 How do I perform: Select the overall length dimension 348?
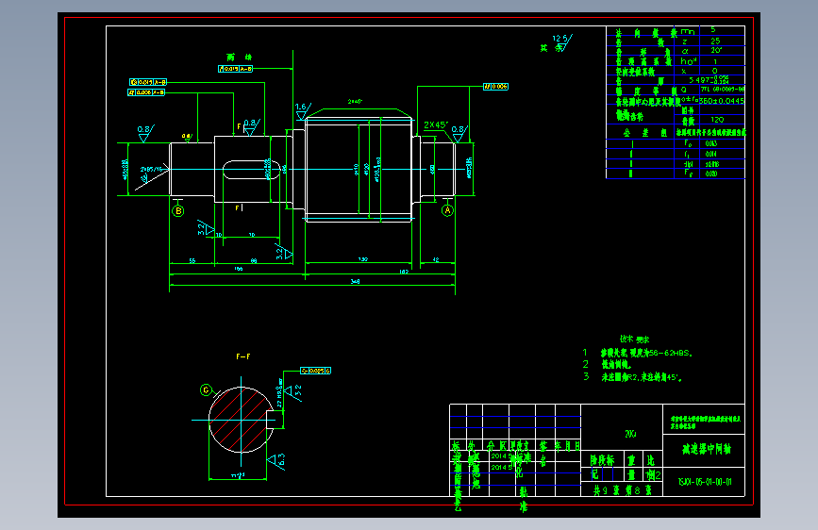pos(356,281)
